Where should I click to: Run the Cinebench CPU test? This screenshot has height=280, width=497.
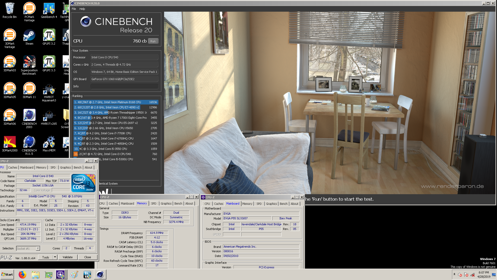pyautogui.click(x=153, y=41)
